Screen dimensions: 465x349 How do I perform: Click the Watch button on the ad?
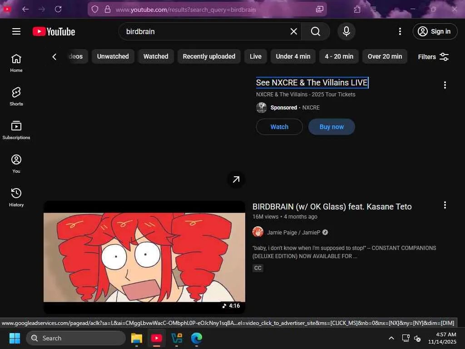pos(279,127)
